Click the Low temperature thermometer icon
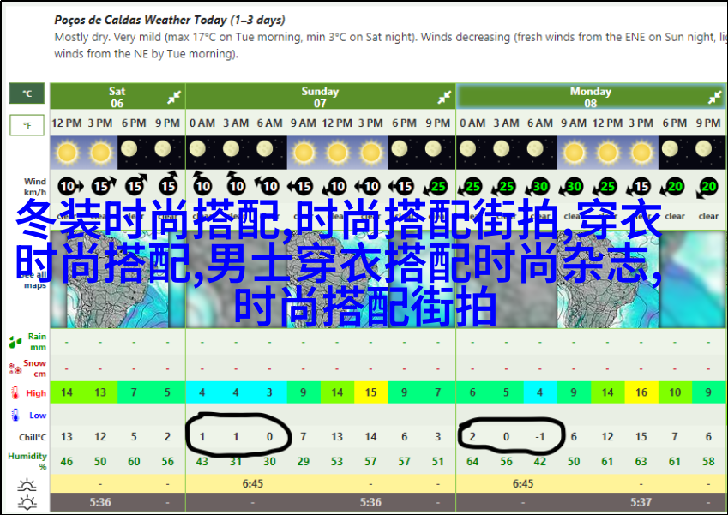This screenshot has height=515, width=728. 15,416
